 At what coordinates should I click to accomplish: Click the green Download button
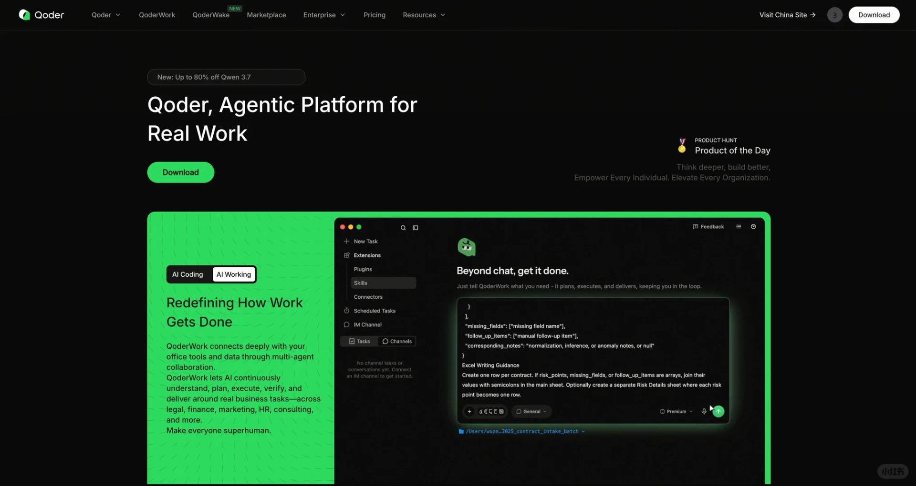point(180,172)
